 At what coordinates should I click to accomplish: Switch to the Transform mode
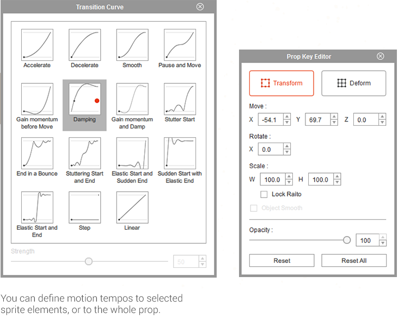tap(281, 83)
